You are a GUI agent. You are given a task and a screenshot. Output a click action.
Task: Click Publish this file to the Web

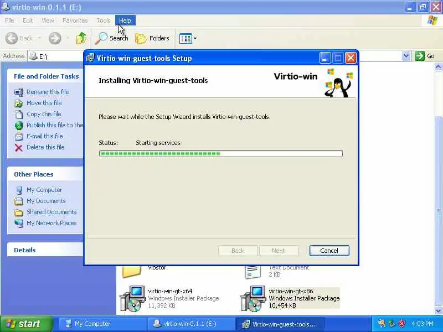[x=55, y=125]
